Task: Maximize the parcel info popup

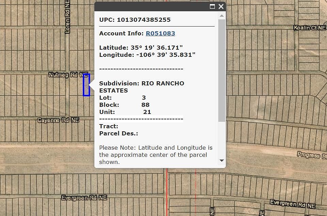Action: (x=212, y=6)
